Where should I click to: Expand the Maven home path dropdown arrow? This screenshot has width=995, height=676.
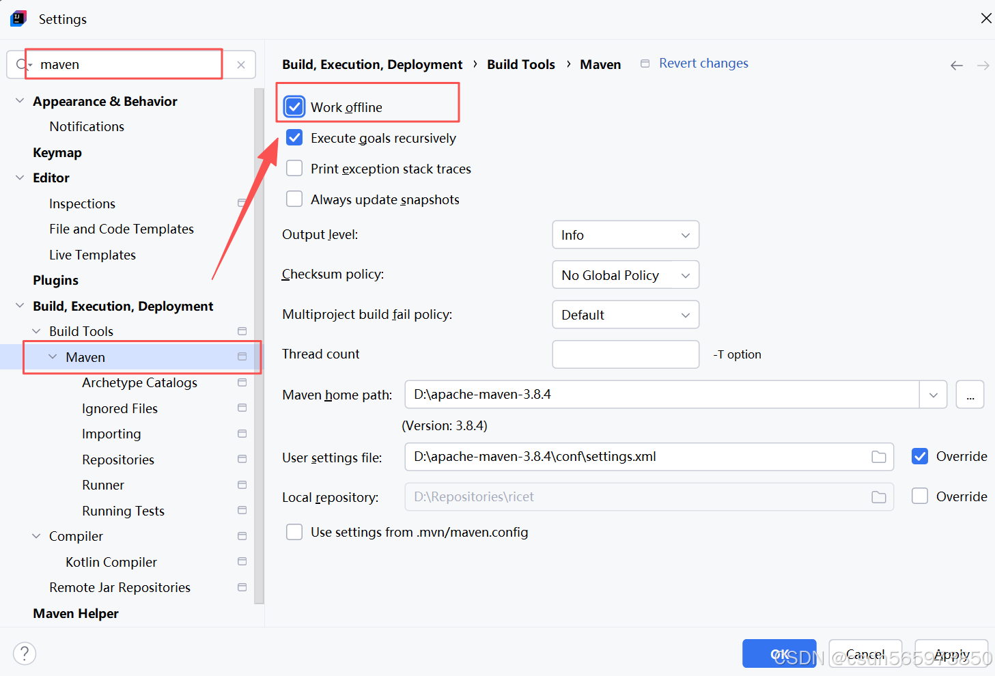click(x=933, y=395)
